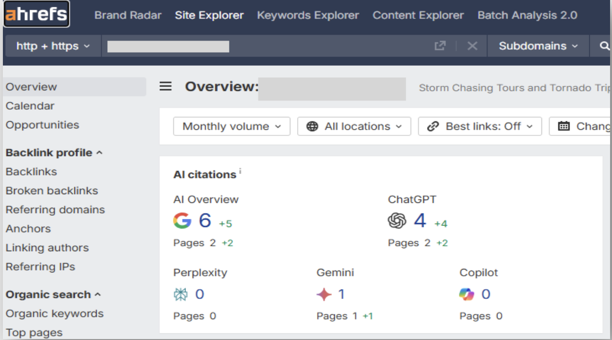Toggle the hamburger sidebar menu icon
Viewport: 612px width, 340px height.
click(x=166, y=86)
